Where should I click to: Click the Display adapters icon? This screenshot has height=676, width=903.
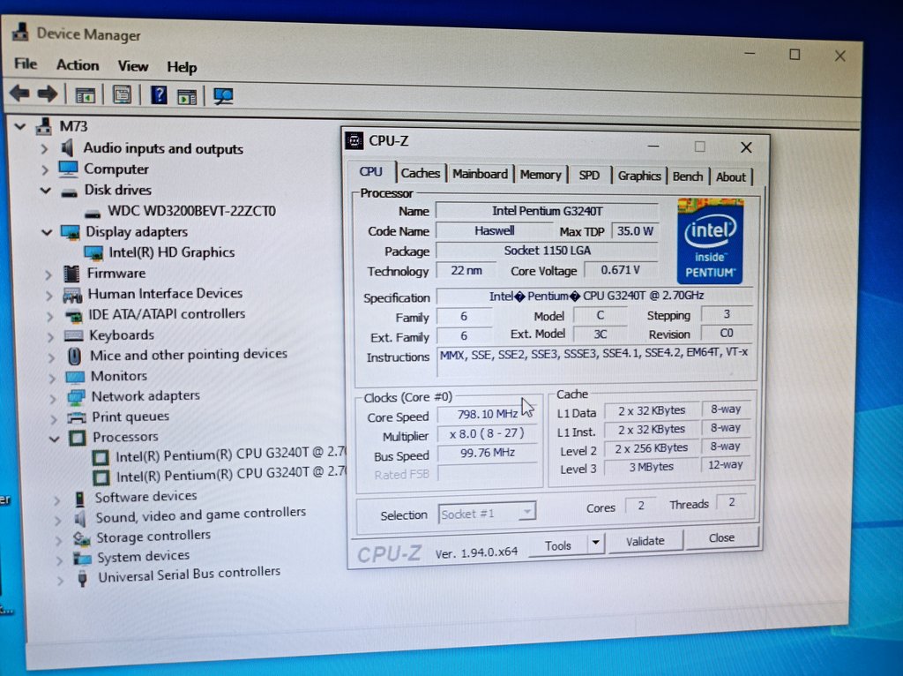click(x=71, y=232)
